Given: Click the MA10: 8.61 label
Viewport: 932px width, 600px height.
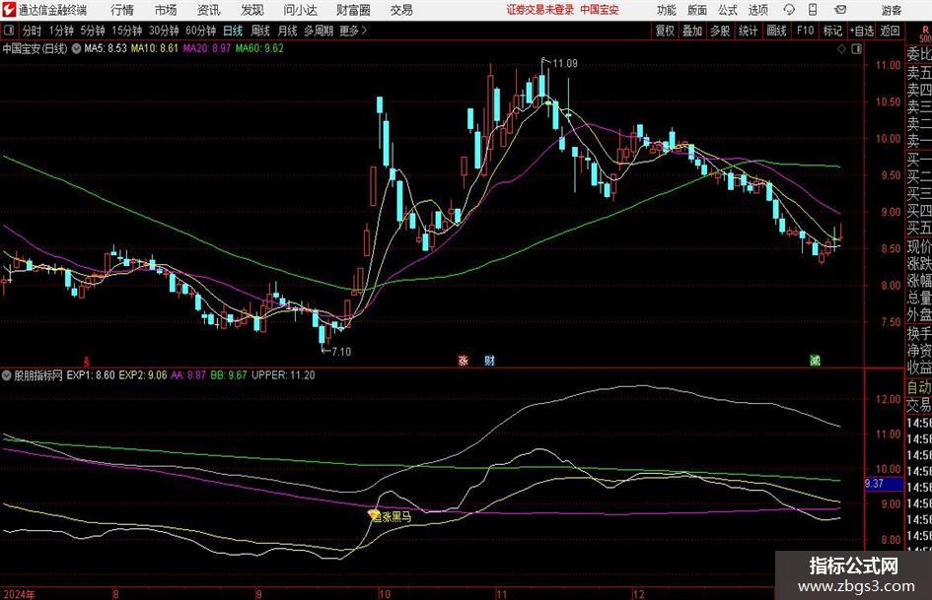Looking at the screenshot, I should (155, 48).
